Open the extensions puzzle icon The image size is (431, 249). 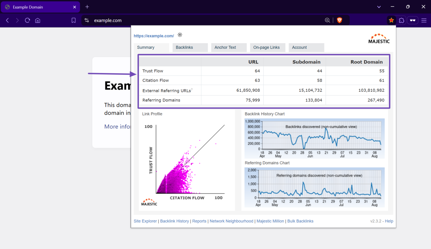(401, 20)
